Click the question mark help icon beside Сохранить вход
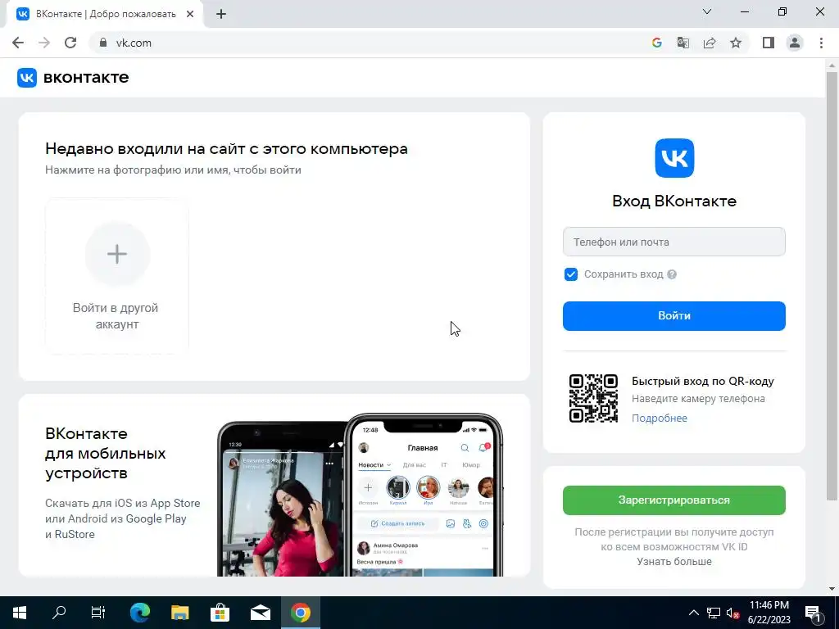The width and height of the screenshot is (839, 629). point(672,274)
